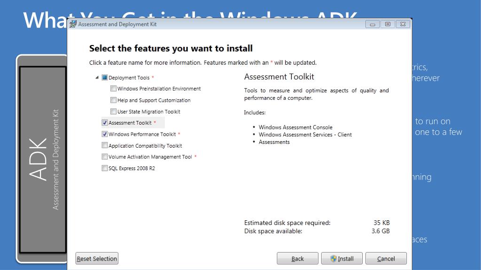Viewport: 481px width, 270px height.
Task: Check Help and Support Customization option
Action: [113, 100]
